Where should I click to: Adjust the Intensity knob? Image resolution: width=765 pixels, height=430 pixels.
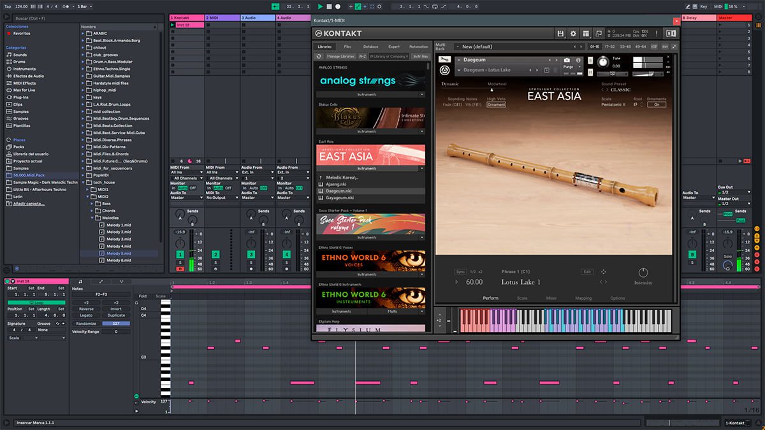coord(643,272)
